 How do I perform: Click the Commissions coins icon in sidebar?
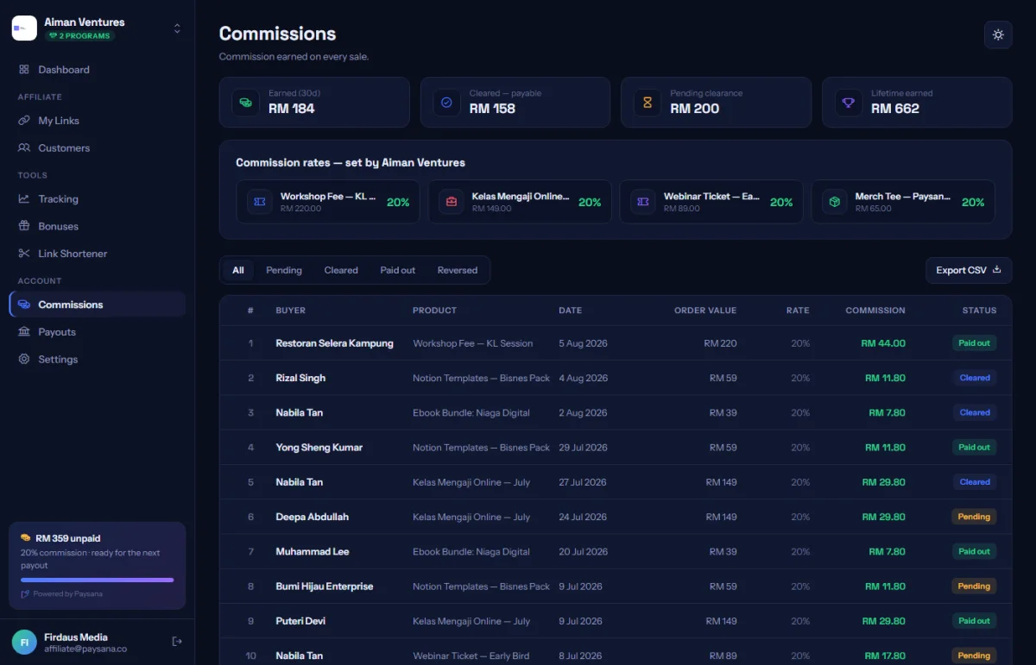pyautogui.click(x=24, y=304)
